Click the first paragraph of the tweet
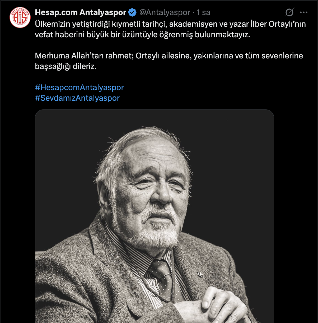The height and width of the screenshot is (323, 318). (x=143, y=29)
